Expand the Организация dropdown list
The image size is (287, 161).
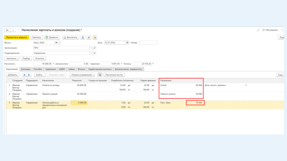point(91,48)
